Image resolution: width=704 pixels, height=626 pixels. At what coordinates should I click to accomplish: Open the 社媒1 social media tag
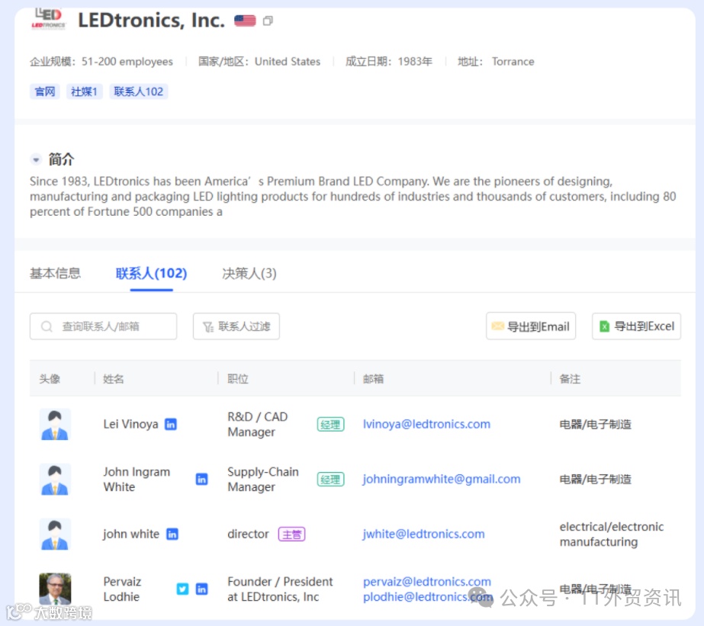point(85,91)
